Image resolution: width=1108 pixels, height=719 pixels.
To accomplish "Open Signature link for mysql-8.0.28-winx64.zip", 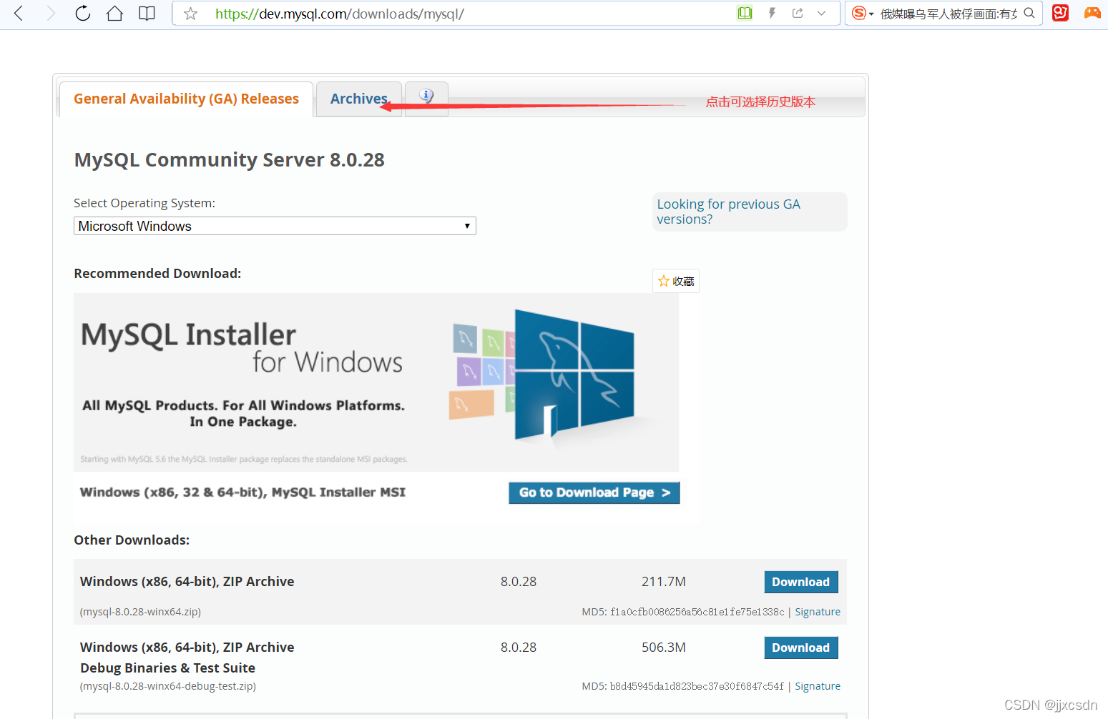I will (818, 612).
